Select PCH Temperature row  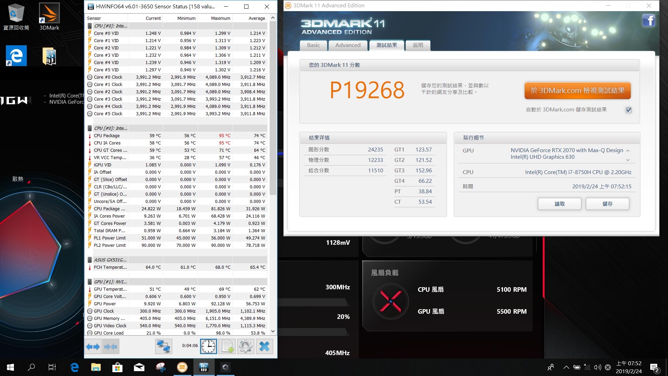coord(176,267)
